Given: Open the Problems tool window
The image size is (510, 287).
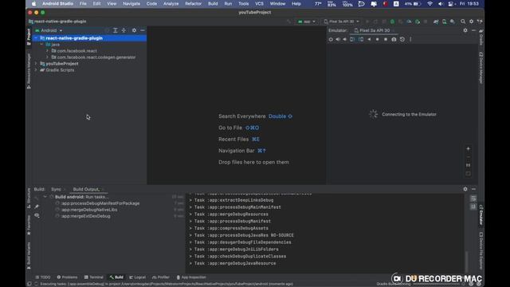Looking at the screenshot, I should click(67, 277).
